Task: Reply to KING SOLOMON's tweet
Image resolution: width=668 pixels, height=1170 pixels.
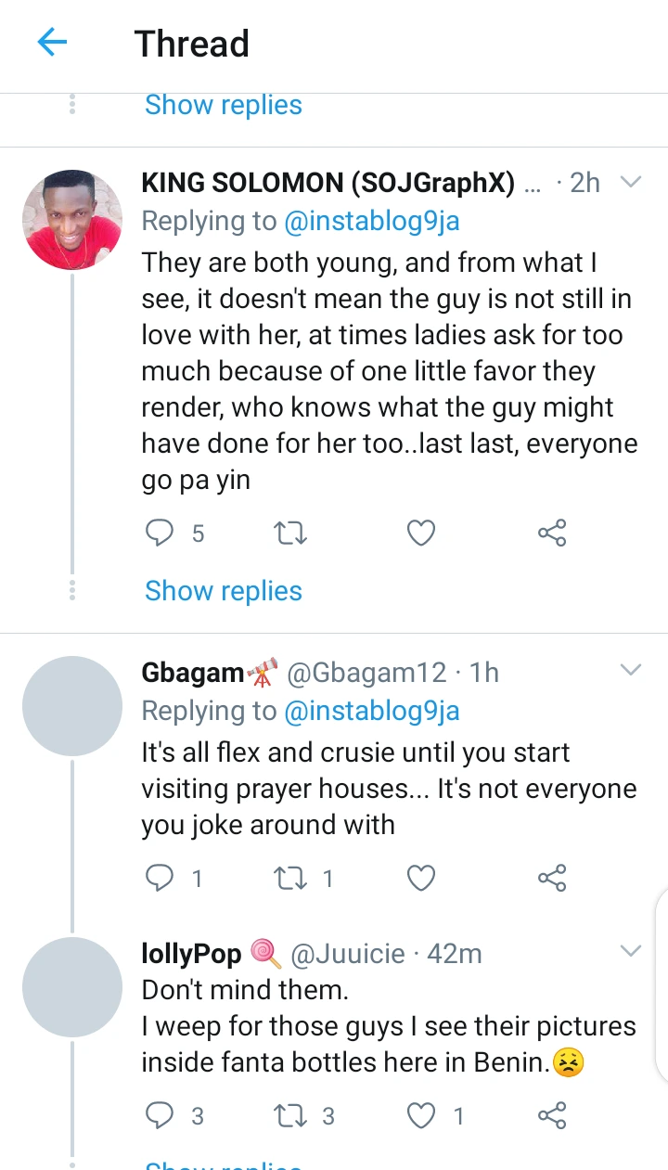Action: (x=161, y=533)
